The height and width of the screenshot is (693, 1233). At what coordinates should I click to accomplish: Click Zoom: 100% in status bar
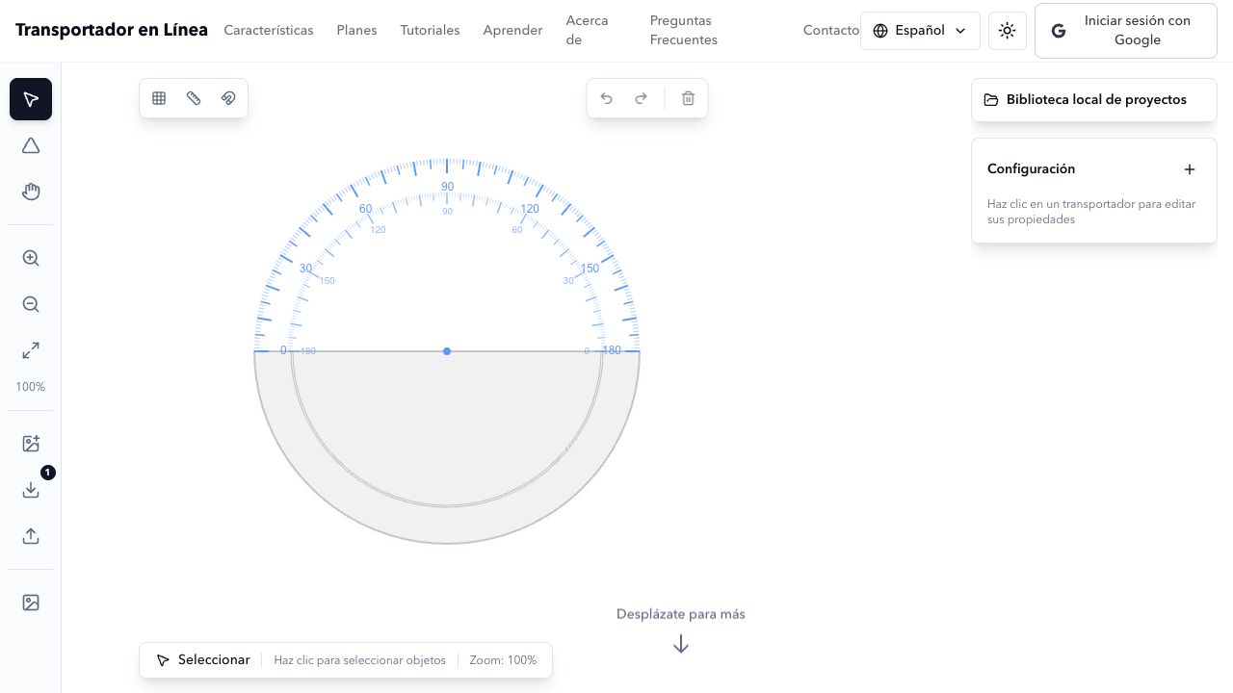[x=503, y=660]
